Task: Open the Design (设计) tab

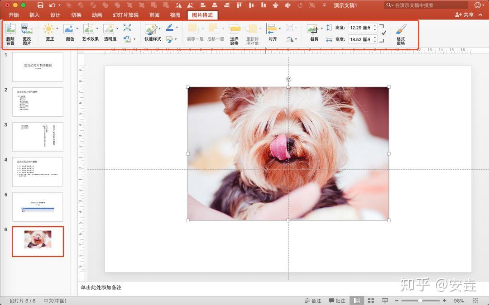Action: click(x=55, y=15)
